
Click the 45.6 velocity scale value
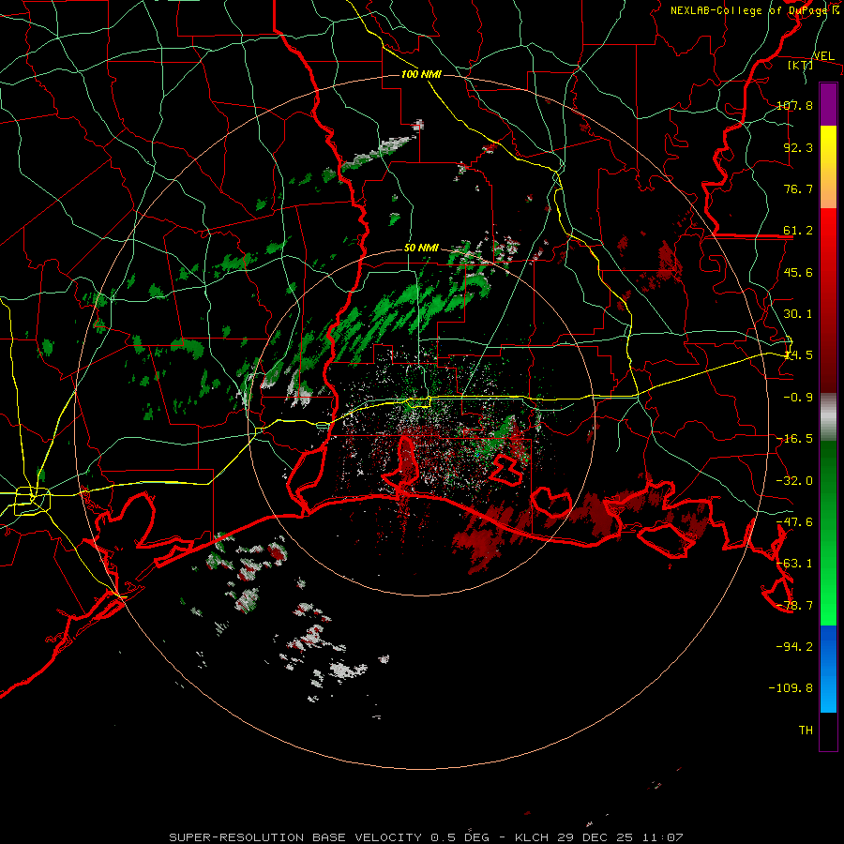(798, 272)
